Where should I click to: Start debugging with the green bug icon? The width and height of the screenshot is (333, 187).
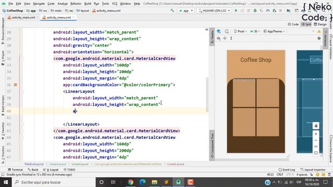[255, 10]
